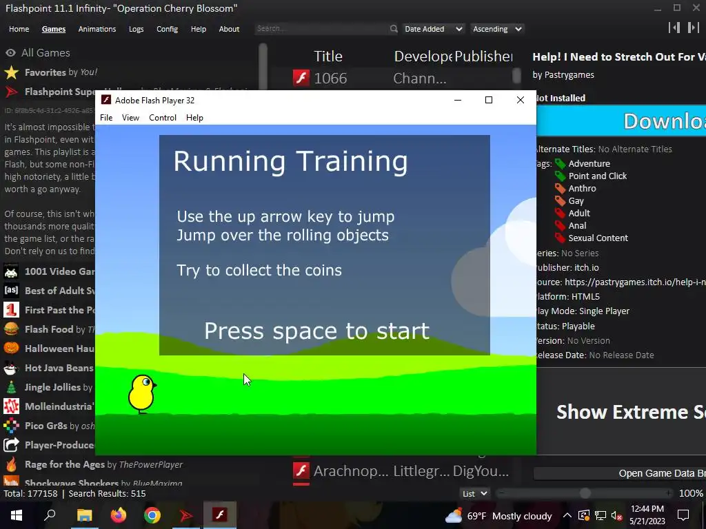
Task: Open the Control menu in Flash Player
Action: pos(163,117)
